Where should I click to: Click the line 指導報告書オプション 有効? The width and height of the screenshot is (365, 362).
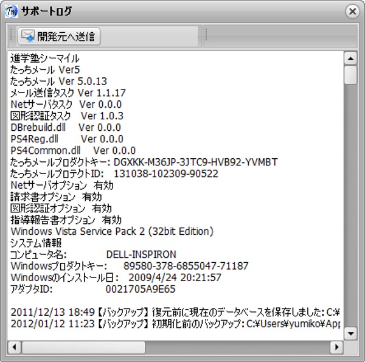66,220
